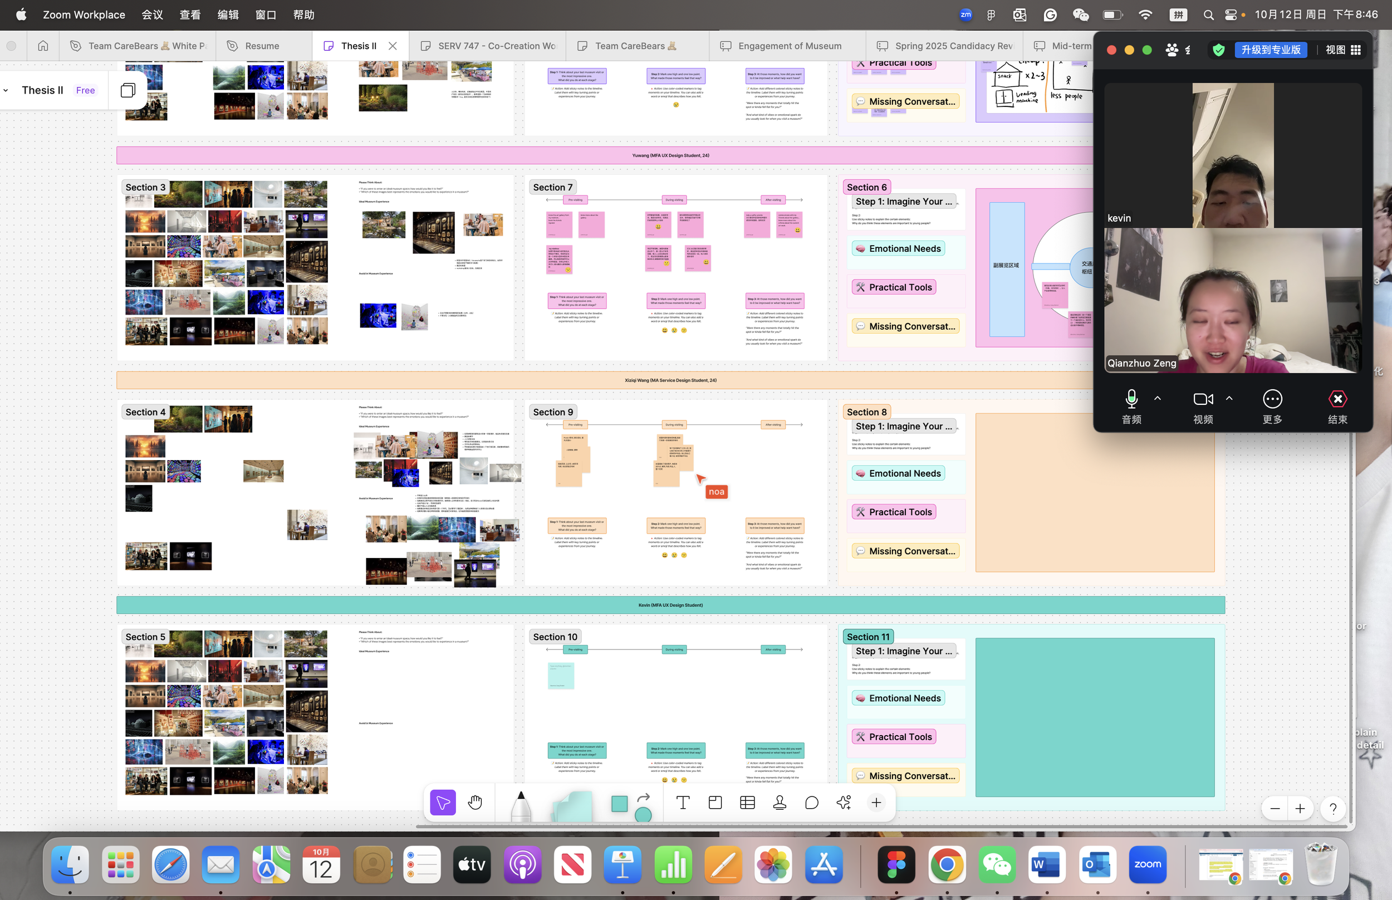Select the comment bubble tool
1392x900 pixels.
click(811, 803)
